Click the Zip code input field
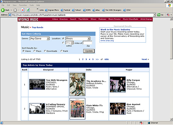173x125 pixels. pyautogui.click(x=88, y=43)
